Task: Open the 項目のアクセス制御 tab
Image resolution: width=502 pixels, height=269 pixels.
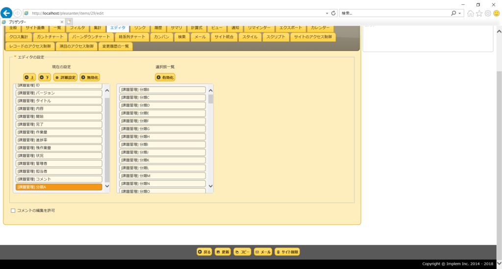Action: pyautogui.click(x=76, y=47)
